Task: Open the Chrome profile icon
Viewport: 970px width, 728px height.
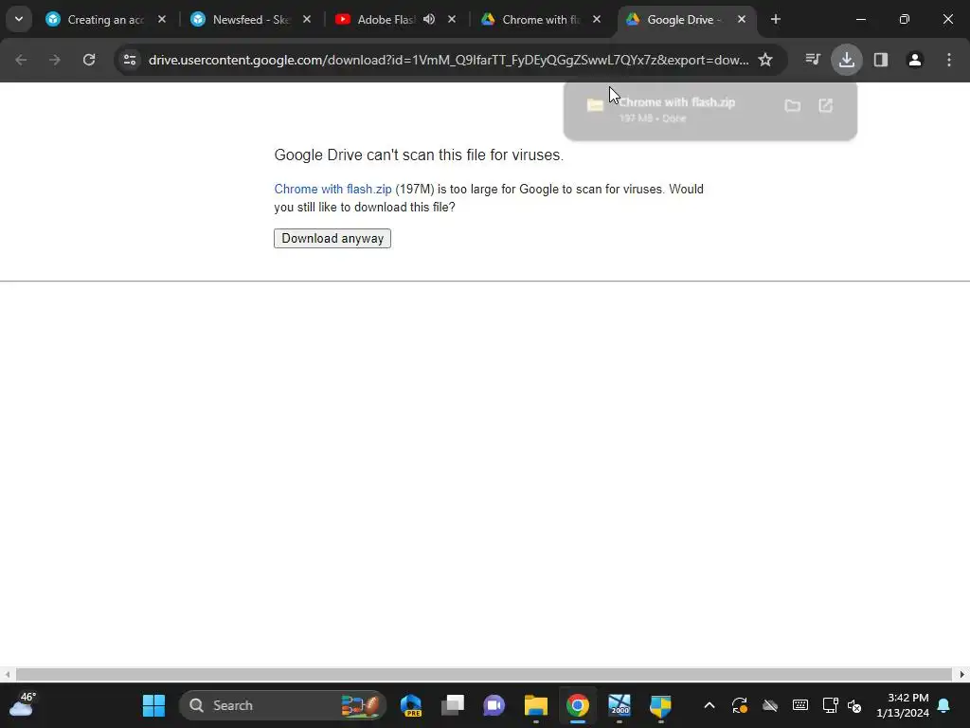Action: (x=915, y=60)
